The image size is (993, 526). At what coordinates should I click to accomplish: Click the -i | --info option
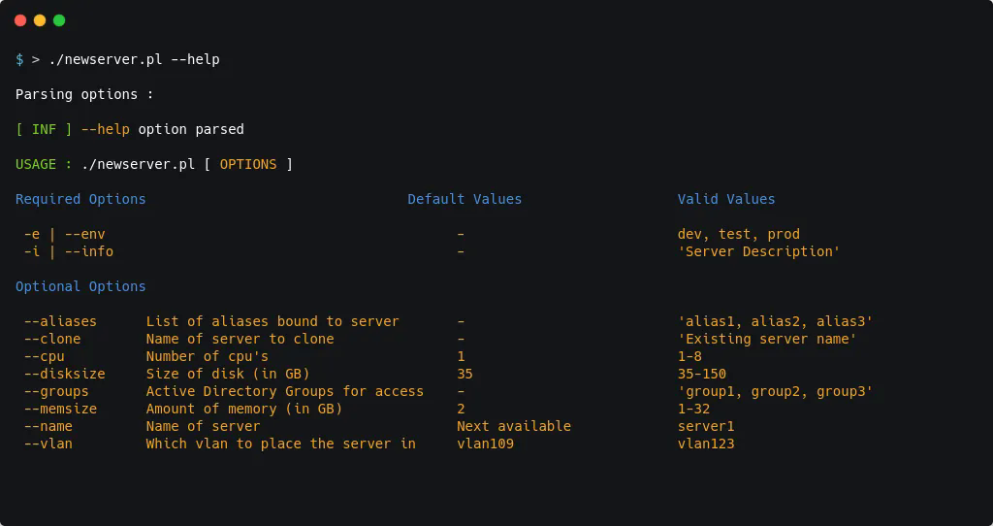point(68,251)
